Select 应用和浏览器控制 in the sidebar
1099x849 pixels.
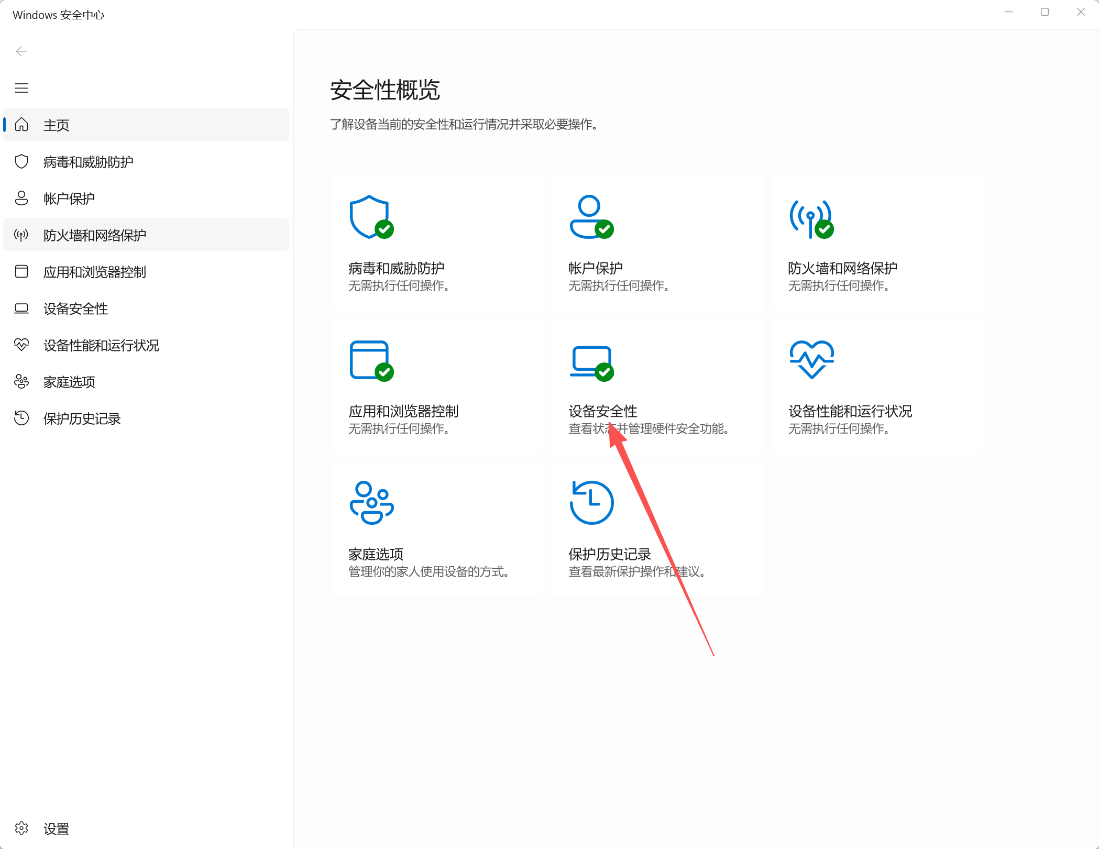[146, 271]
